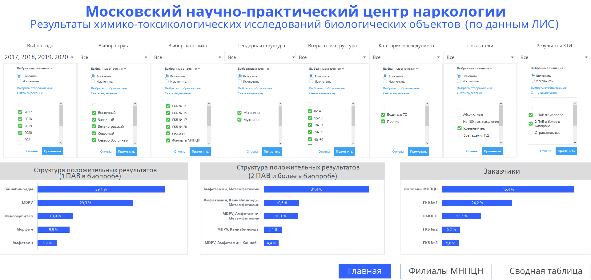Screen dimensions: 591x280
Task: Open the year selection dropdown showing 2017–2020
Action: pos(39,57)
